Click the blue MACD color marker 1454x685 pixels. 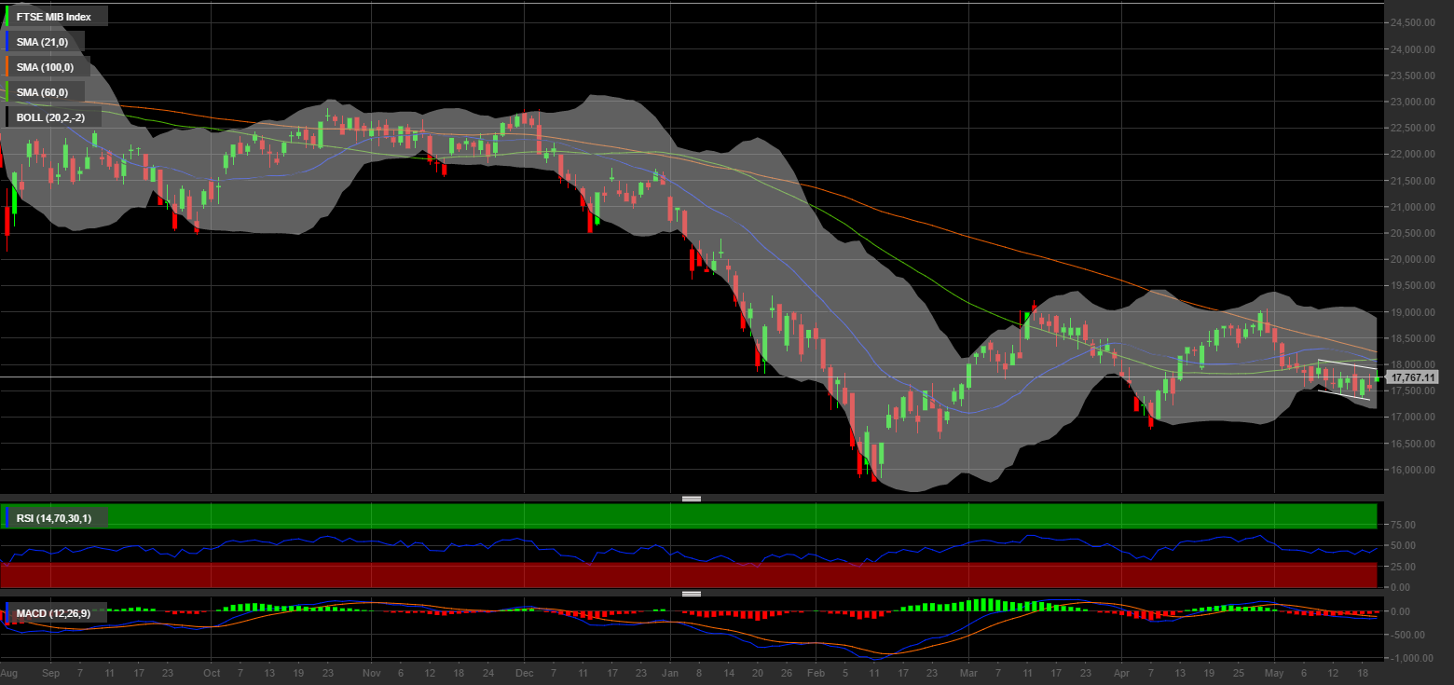click(x=7, y=612)
